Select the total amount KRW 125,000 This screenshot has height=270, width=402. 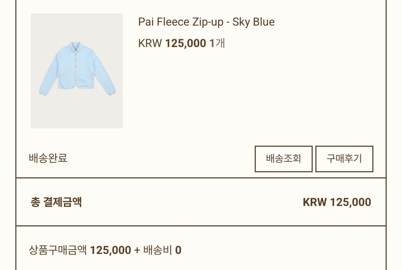click(x=336, y=202)
